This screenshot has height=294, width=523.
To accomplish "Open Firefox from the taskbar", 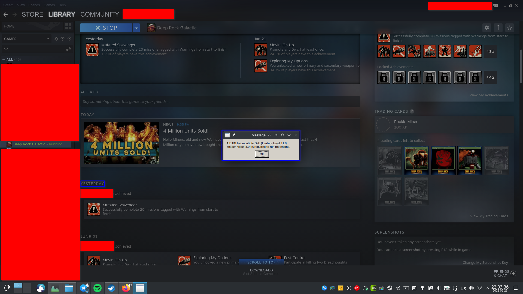I will pyautogui.click(x=126, y=288).
